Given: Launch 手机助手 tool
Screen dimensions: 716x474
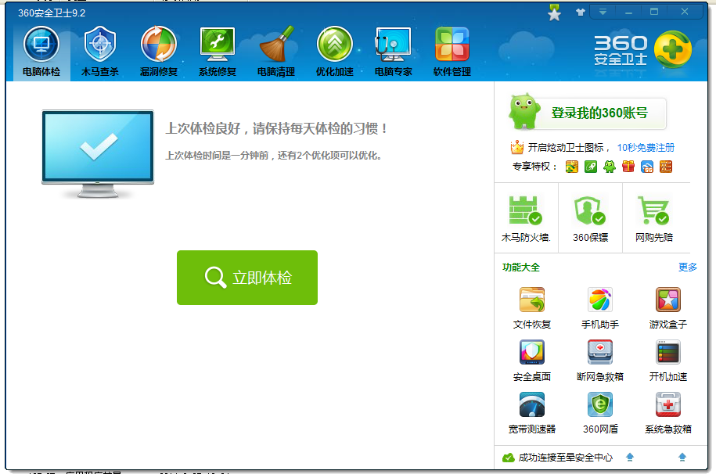Looking at the screenshot, I should click(x=600, y=308).
